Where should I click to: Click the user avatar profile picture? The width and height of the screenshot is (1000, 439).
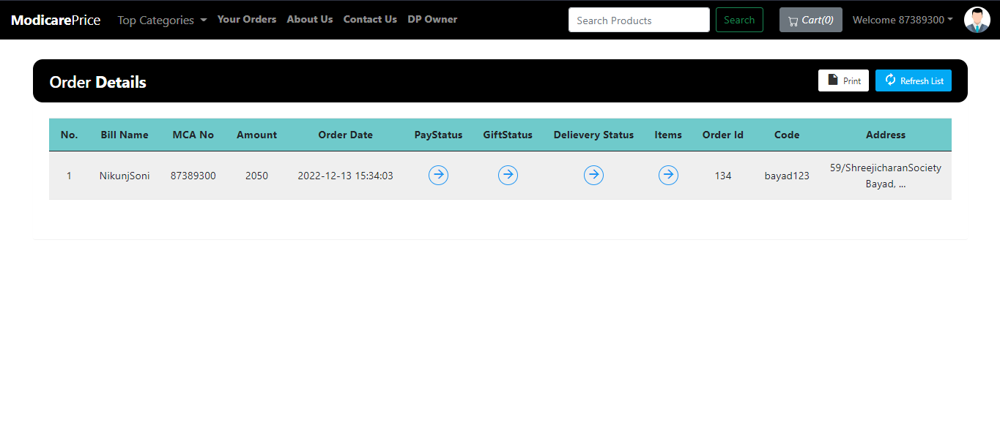tap(977, 20)
